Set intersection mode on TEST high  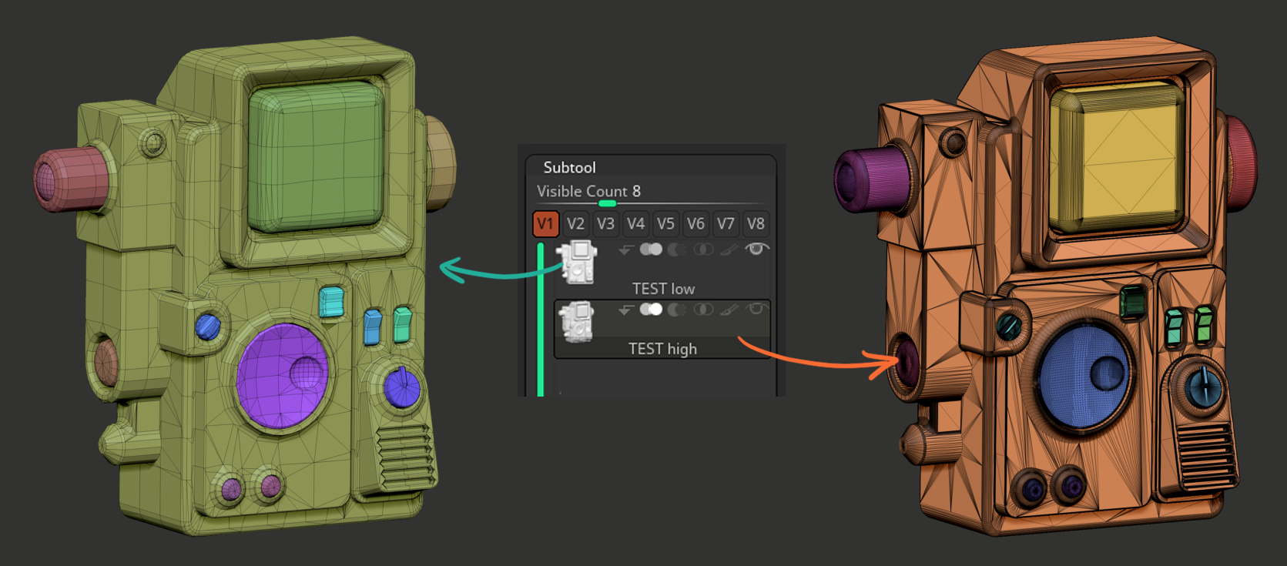pyautogui.click(x=703, y=310)
